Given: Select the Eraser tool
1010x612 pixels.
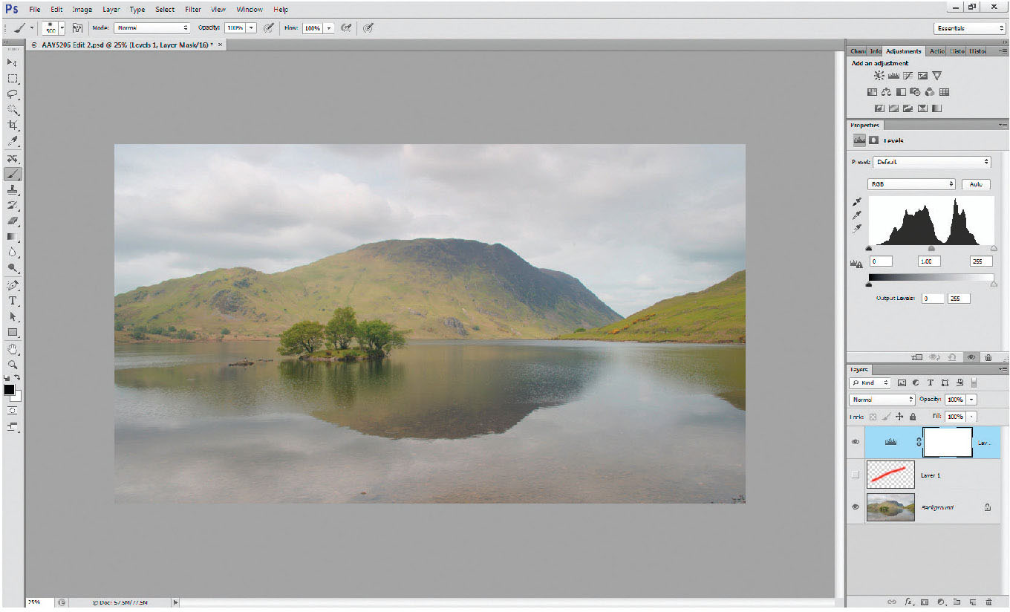Looking at the screenshot, I should tap(13, 221).
